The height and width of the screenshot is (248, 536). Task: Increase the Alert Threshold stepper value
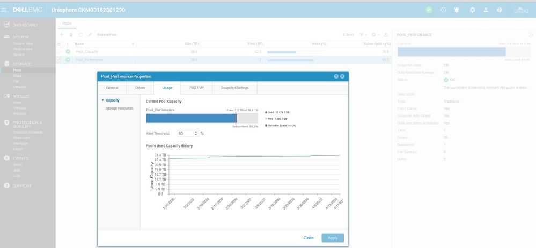196,132
